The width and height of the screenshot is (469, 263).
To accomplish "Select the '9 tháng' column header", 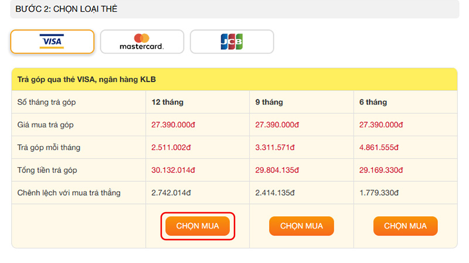I will coord(269,102).
